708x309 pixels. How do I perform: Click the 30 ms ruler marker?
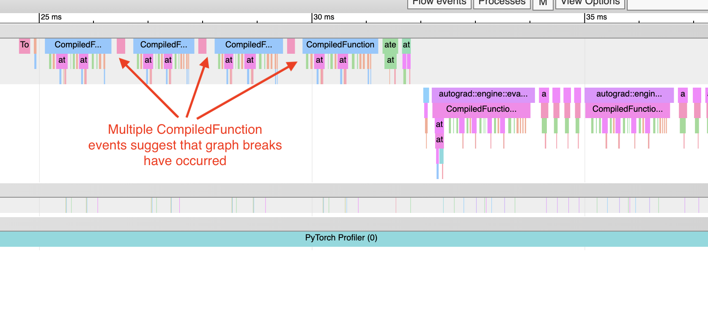[324, 17]
